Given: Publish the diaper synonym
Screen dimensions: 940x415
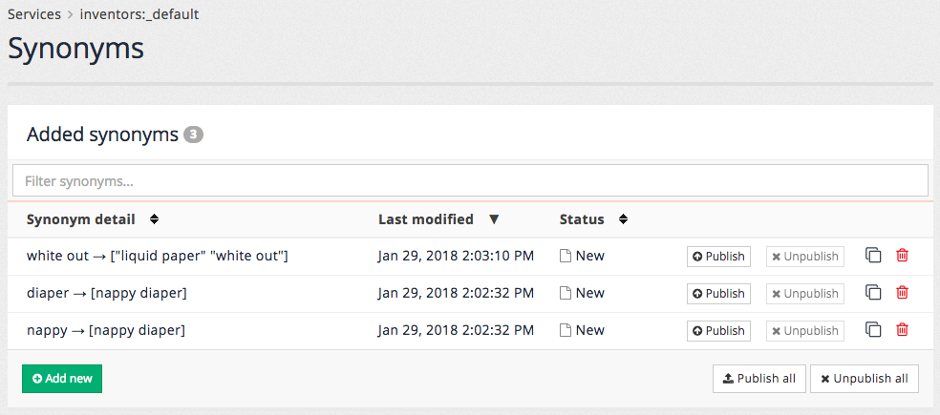Looking at the screenshot, I should coord(718,293).
